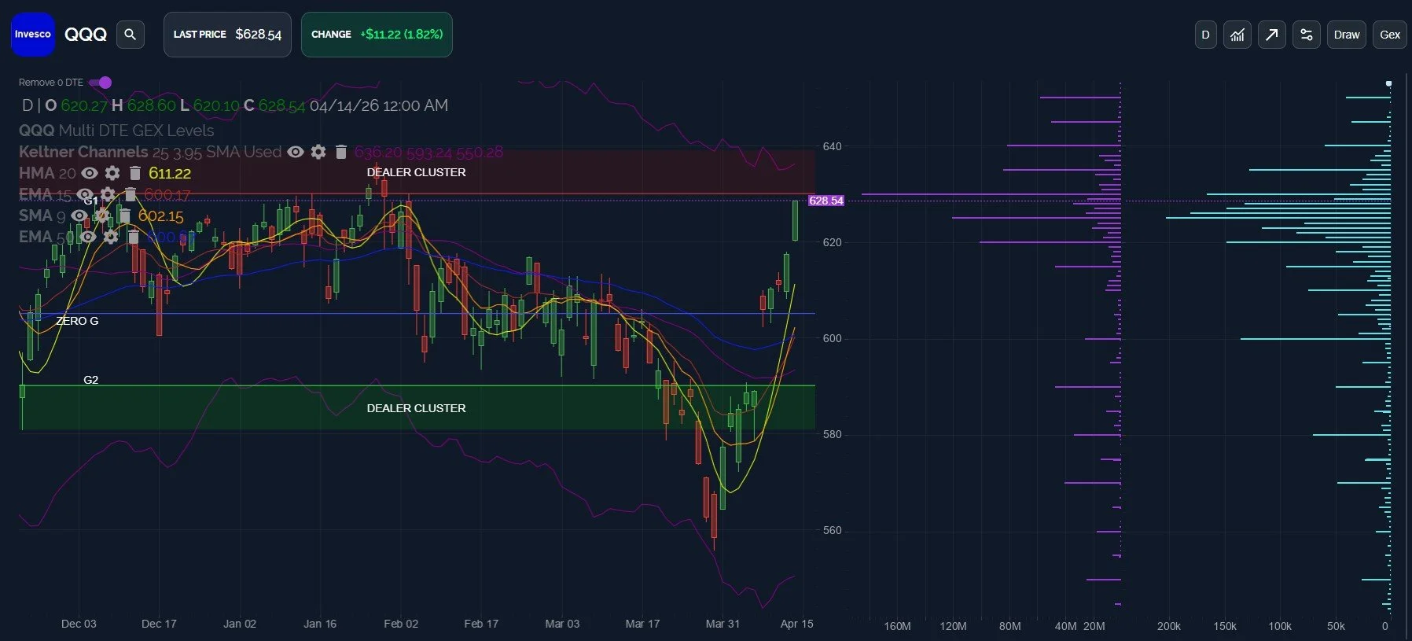1412x641 pixels.
Task: Click the 04/14/26 12:00 AM timestamp
Action: (x=379, y=105)
